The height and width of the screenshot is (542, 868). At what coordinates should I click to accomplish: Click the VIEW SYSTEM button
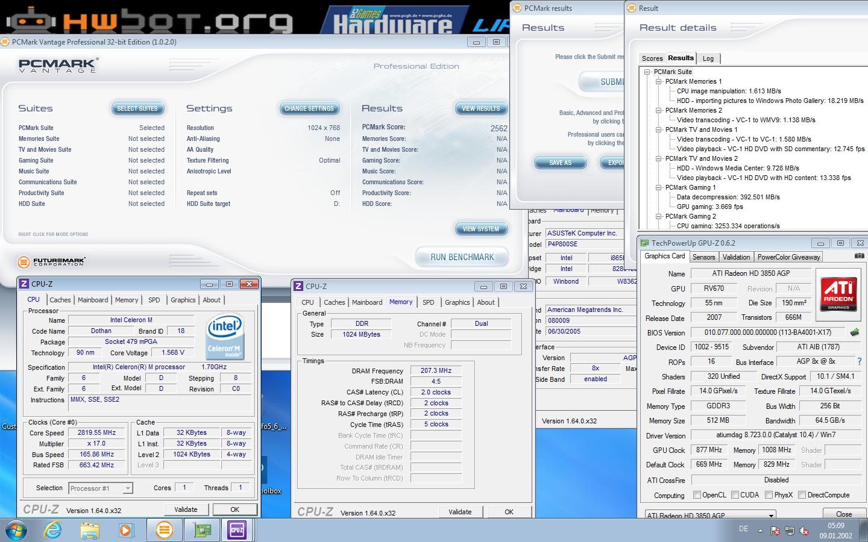pyautogui.click(x=481, y=229)
